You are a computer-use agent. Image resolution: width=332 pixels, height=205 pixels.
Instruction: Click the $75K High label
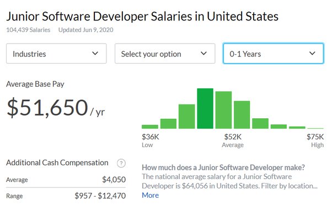315,140
